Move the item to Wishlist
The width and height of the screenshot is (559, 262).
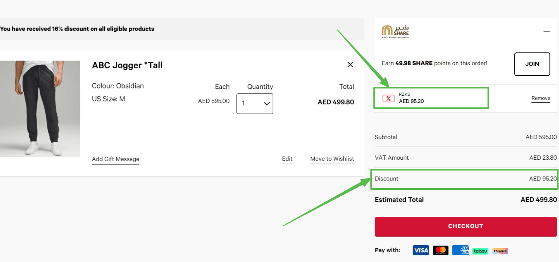[332, 158]
